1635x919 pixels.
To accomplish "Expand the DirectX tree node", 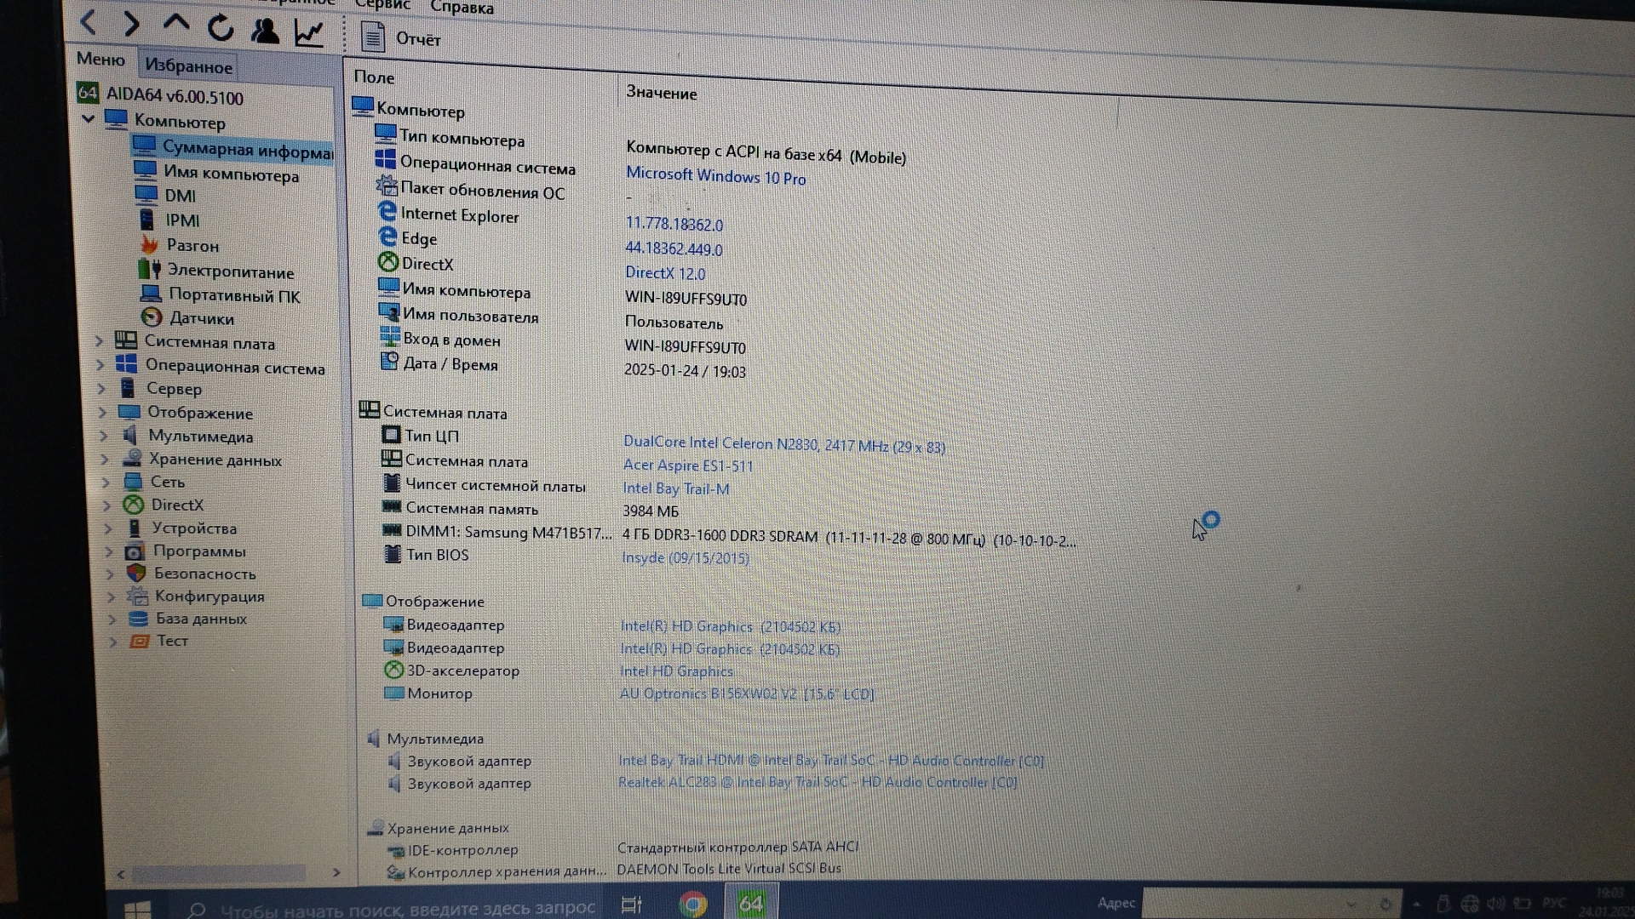I will click(106, 505).
